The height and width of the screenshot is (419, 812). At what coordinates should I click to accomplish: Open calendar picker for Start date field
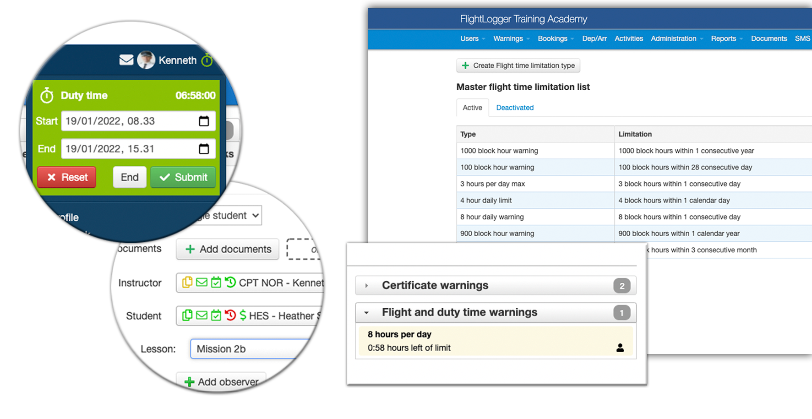(x=204, y=121)
